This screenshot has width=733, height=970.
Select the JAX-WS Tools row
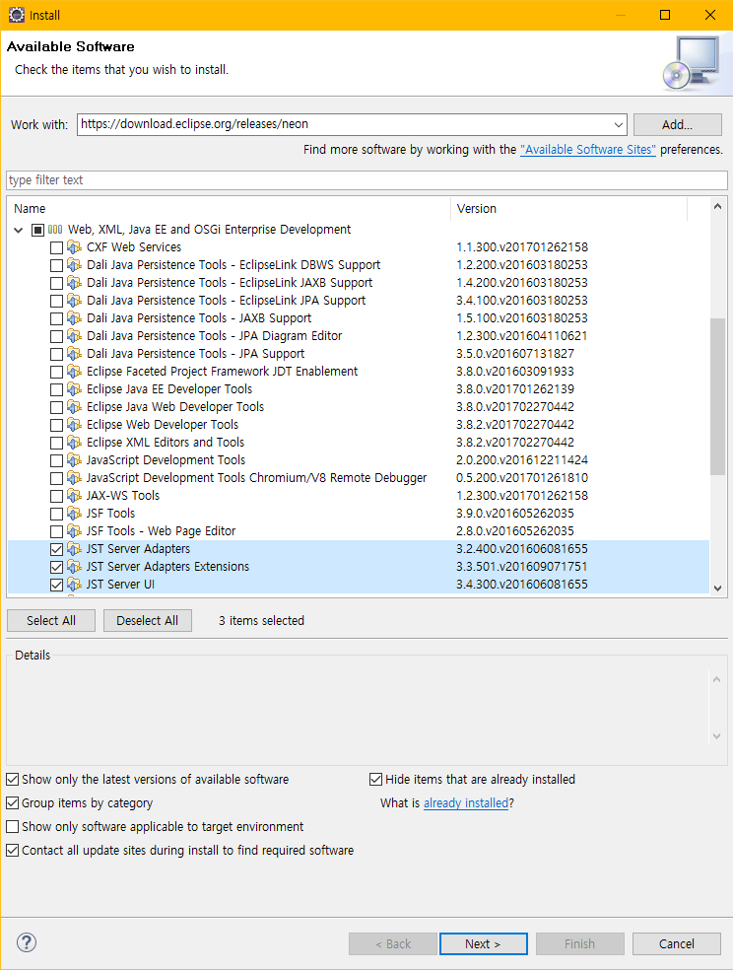[359, 496]
